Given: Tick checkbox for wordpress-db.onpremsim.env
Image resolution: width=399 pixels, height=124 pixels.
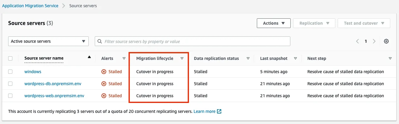Looking at the screenshot, I should tap(10, 84).
